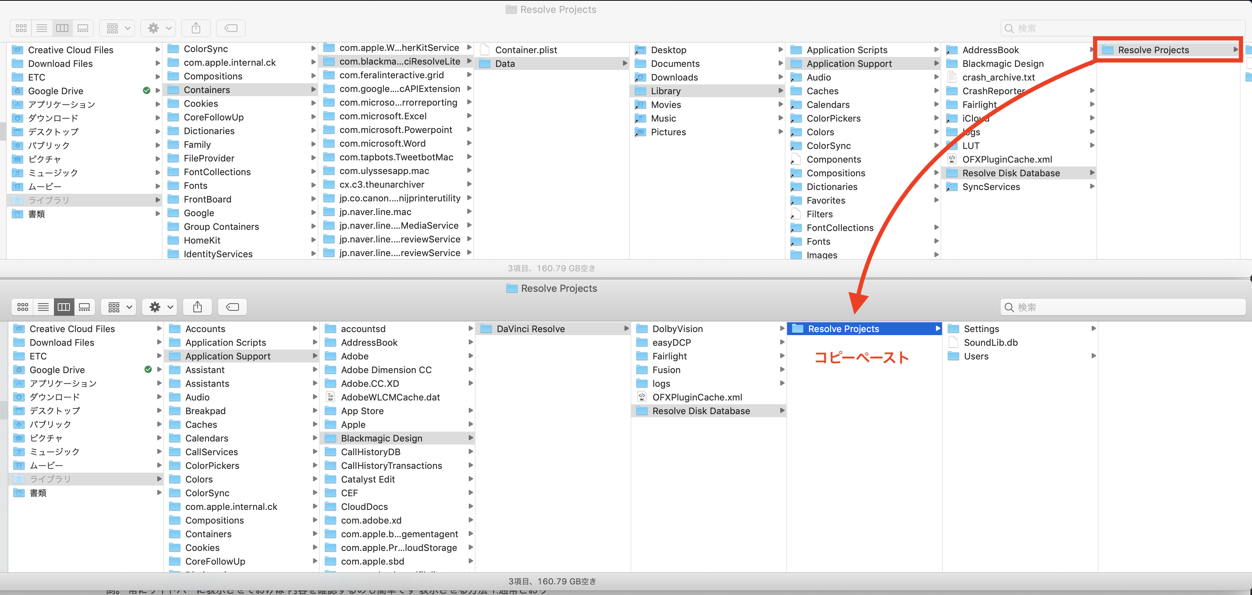Click the share button in bottom window
Viewport: 1252px width, 595px height.
(197, 307)
